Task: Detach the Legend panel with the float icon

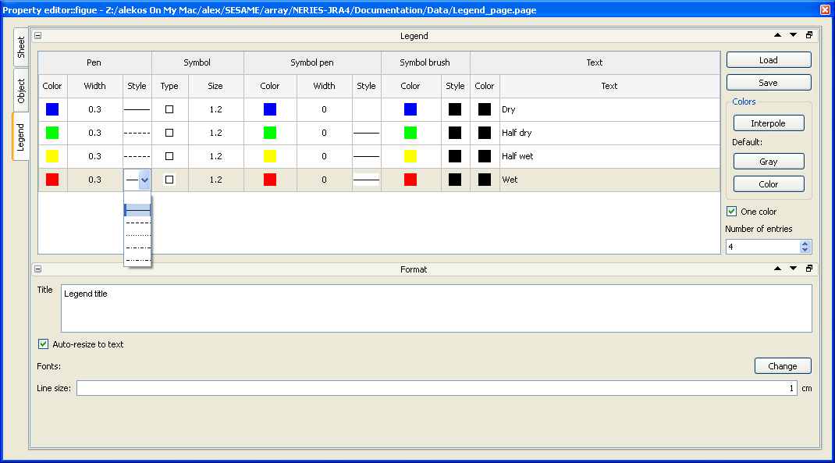Action: 809,35
